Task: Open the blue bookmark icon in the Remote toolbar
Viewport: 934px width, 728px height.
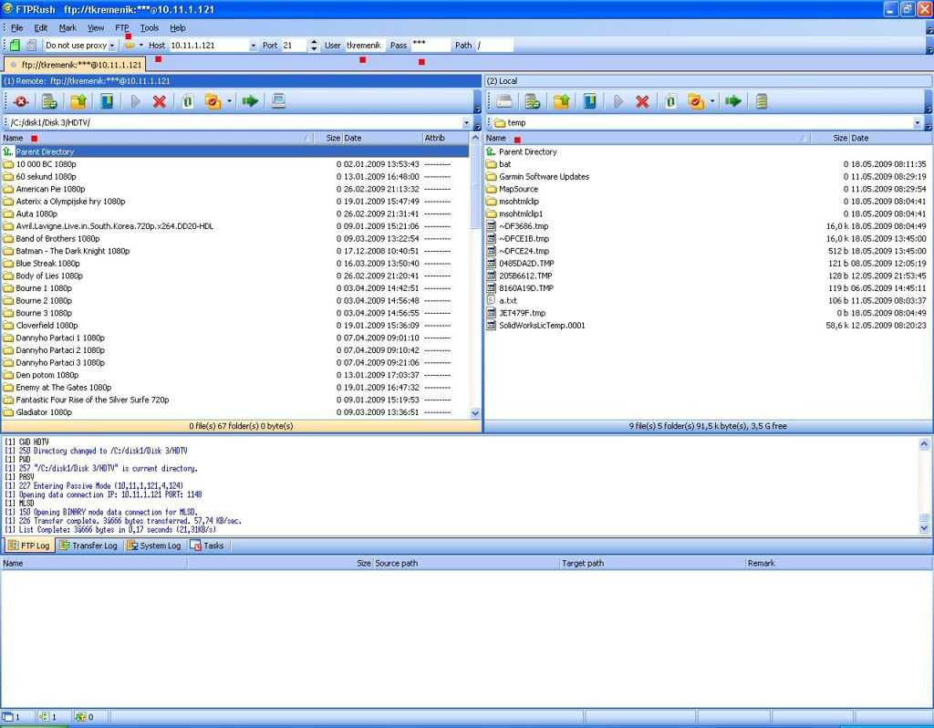Action: tap(108, 102)
